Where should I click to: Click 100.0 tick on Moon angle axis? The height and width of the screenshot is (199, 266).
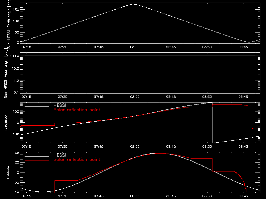tap(14, 56)
